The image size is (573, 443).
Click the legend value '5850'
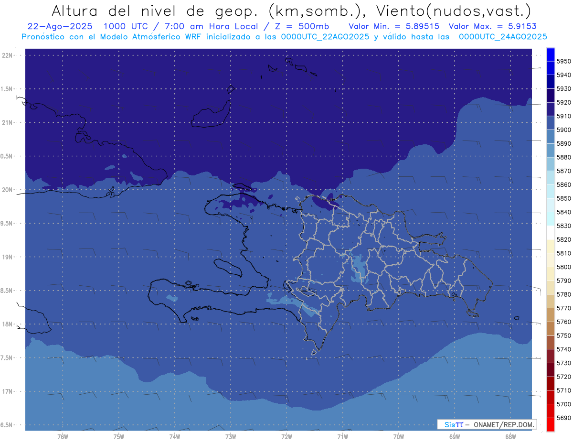coord(563,198)
